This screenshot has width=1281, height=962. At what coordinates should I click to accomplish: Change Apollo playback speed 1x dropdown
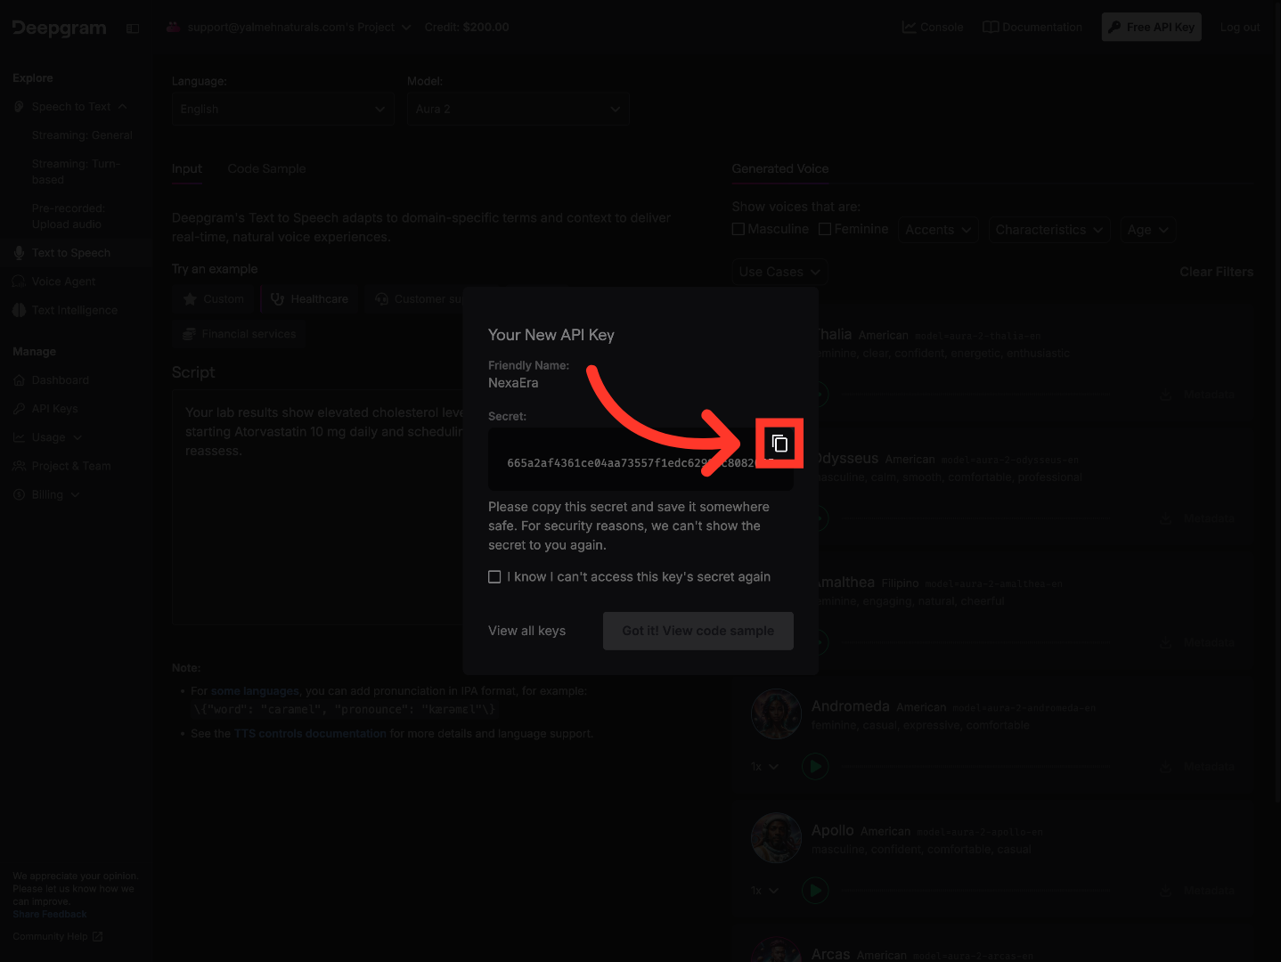pos(765,891)
